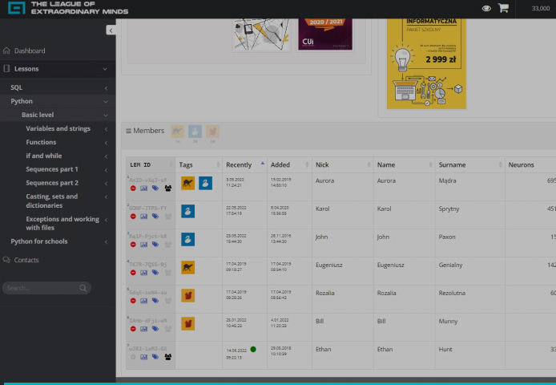
Task: Collapse the sidebar with the arrow button
Action: click(x=111, y=30)
